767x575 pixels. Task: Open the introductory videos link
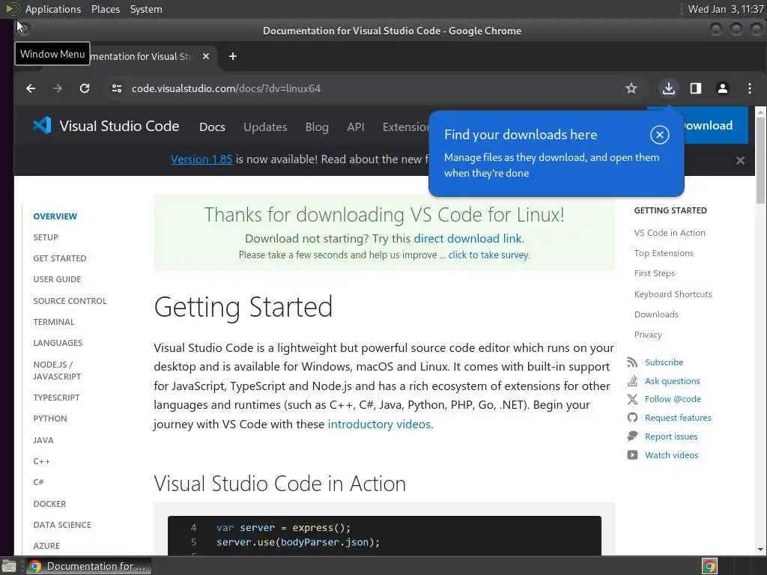click(x=379, y=424)
